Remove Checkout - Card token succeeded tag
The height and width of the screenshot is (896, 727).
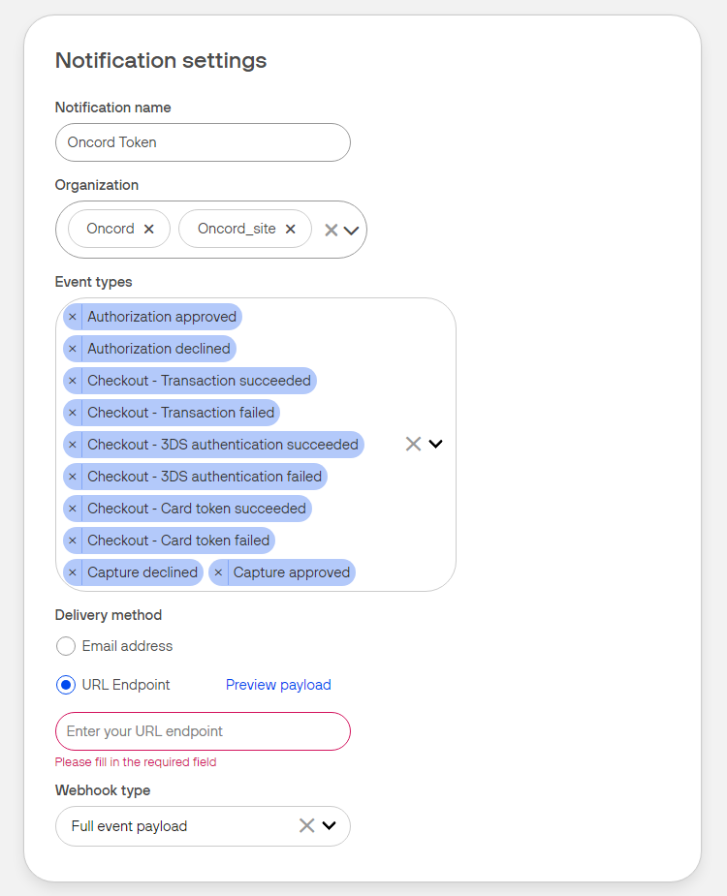[73, 509]
